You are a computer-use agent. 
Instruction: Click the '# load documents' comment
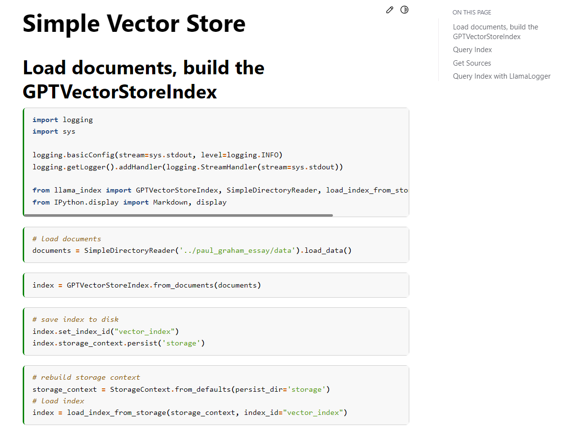pyautogui.click(x=67, y=239)
